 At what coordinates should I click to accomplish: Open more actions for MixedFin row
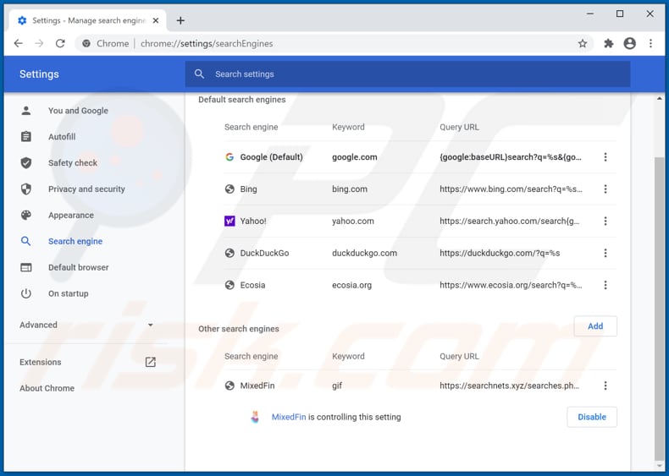[x=605, y=386]
